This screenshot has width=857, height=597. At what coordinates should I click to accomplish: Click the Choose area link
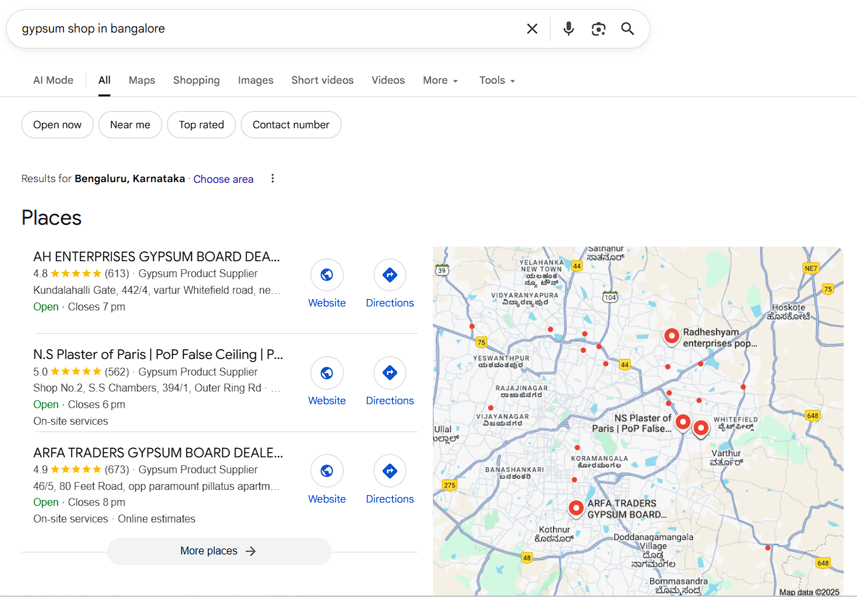coord(223,179)
